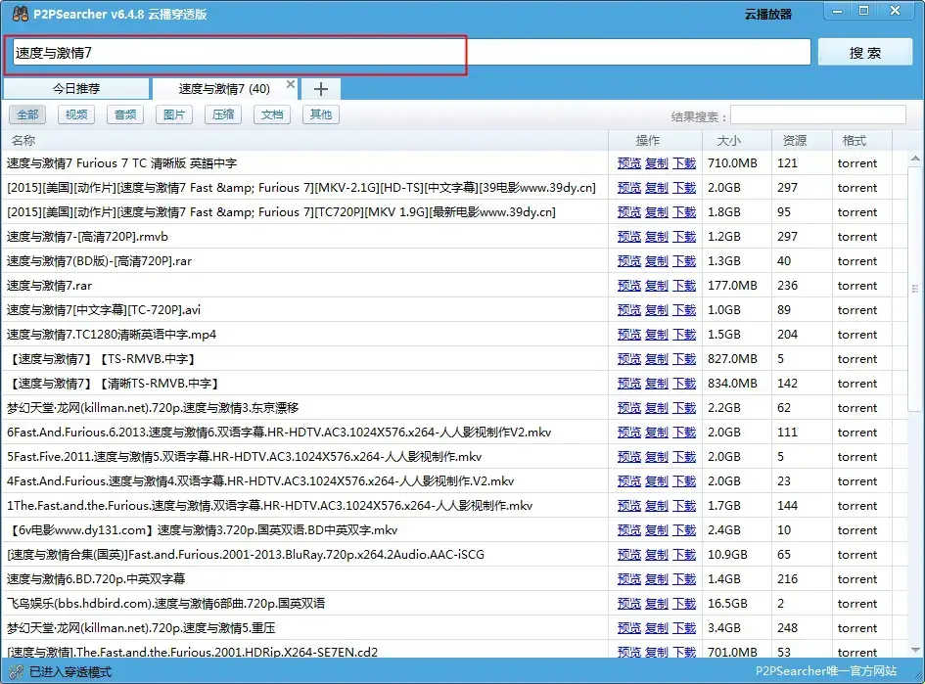This screenshot has height=684, width=925.
Task: Click the results list vertical scrollbar thumb
Action: (x=915, y=289)
